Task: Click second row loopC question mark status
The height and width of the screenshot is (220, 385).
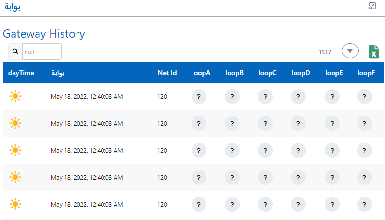Action: (x=265, y=124)
